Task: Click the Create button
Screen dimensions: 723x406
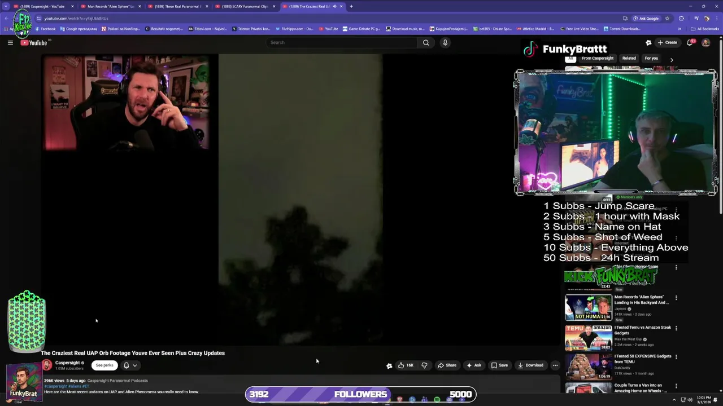Action: [667, 42]
